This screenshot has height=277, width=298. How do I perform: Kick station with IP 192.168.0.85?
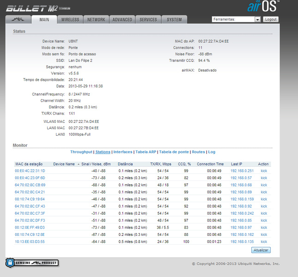click(264, 220)
